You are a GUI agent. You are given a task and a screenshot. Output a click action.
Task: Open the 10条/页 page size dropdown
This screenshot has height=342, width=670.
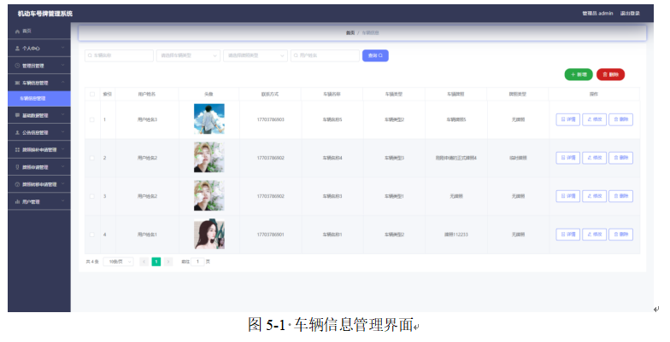118,261
